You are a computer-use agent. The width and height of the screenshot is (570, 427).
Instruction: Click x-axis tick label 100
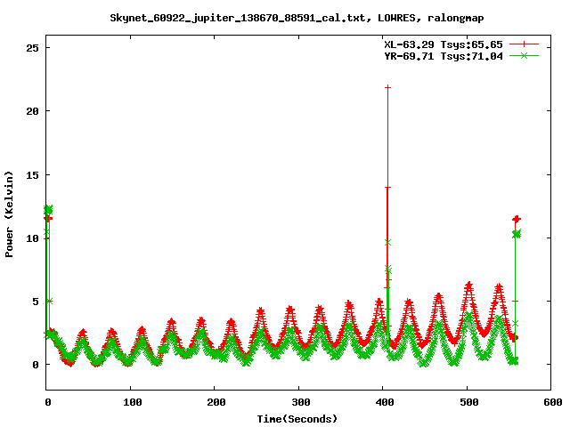tap(133, 402)
